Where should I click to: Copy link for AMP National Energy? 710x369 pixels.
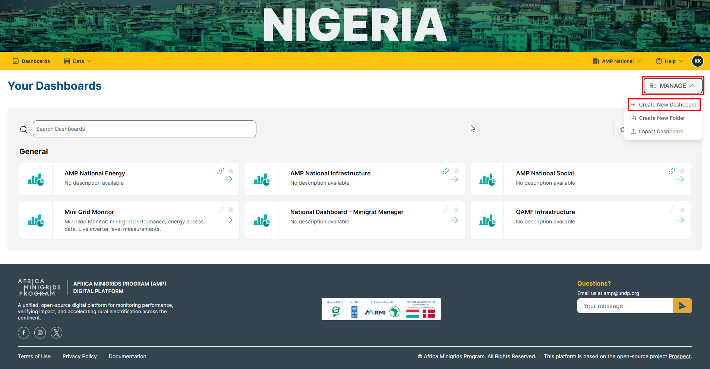coord(221,171)
